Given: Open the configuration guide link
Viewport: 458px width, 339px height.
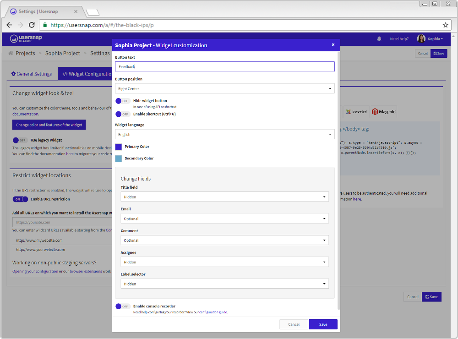Looking at the screenshot, I should [213, 312].
